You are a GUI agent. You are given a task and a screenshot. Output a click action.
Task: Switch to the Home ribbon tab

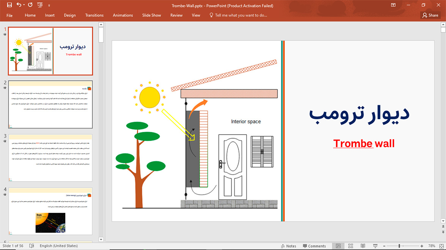coord(30,16)
